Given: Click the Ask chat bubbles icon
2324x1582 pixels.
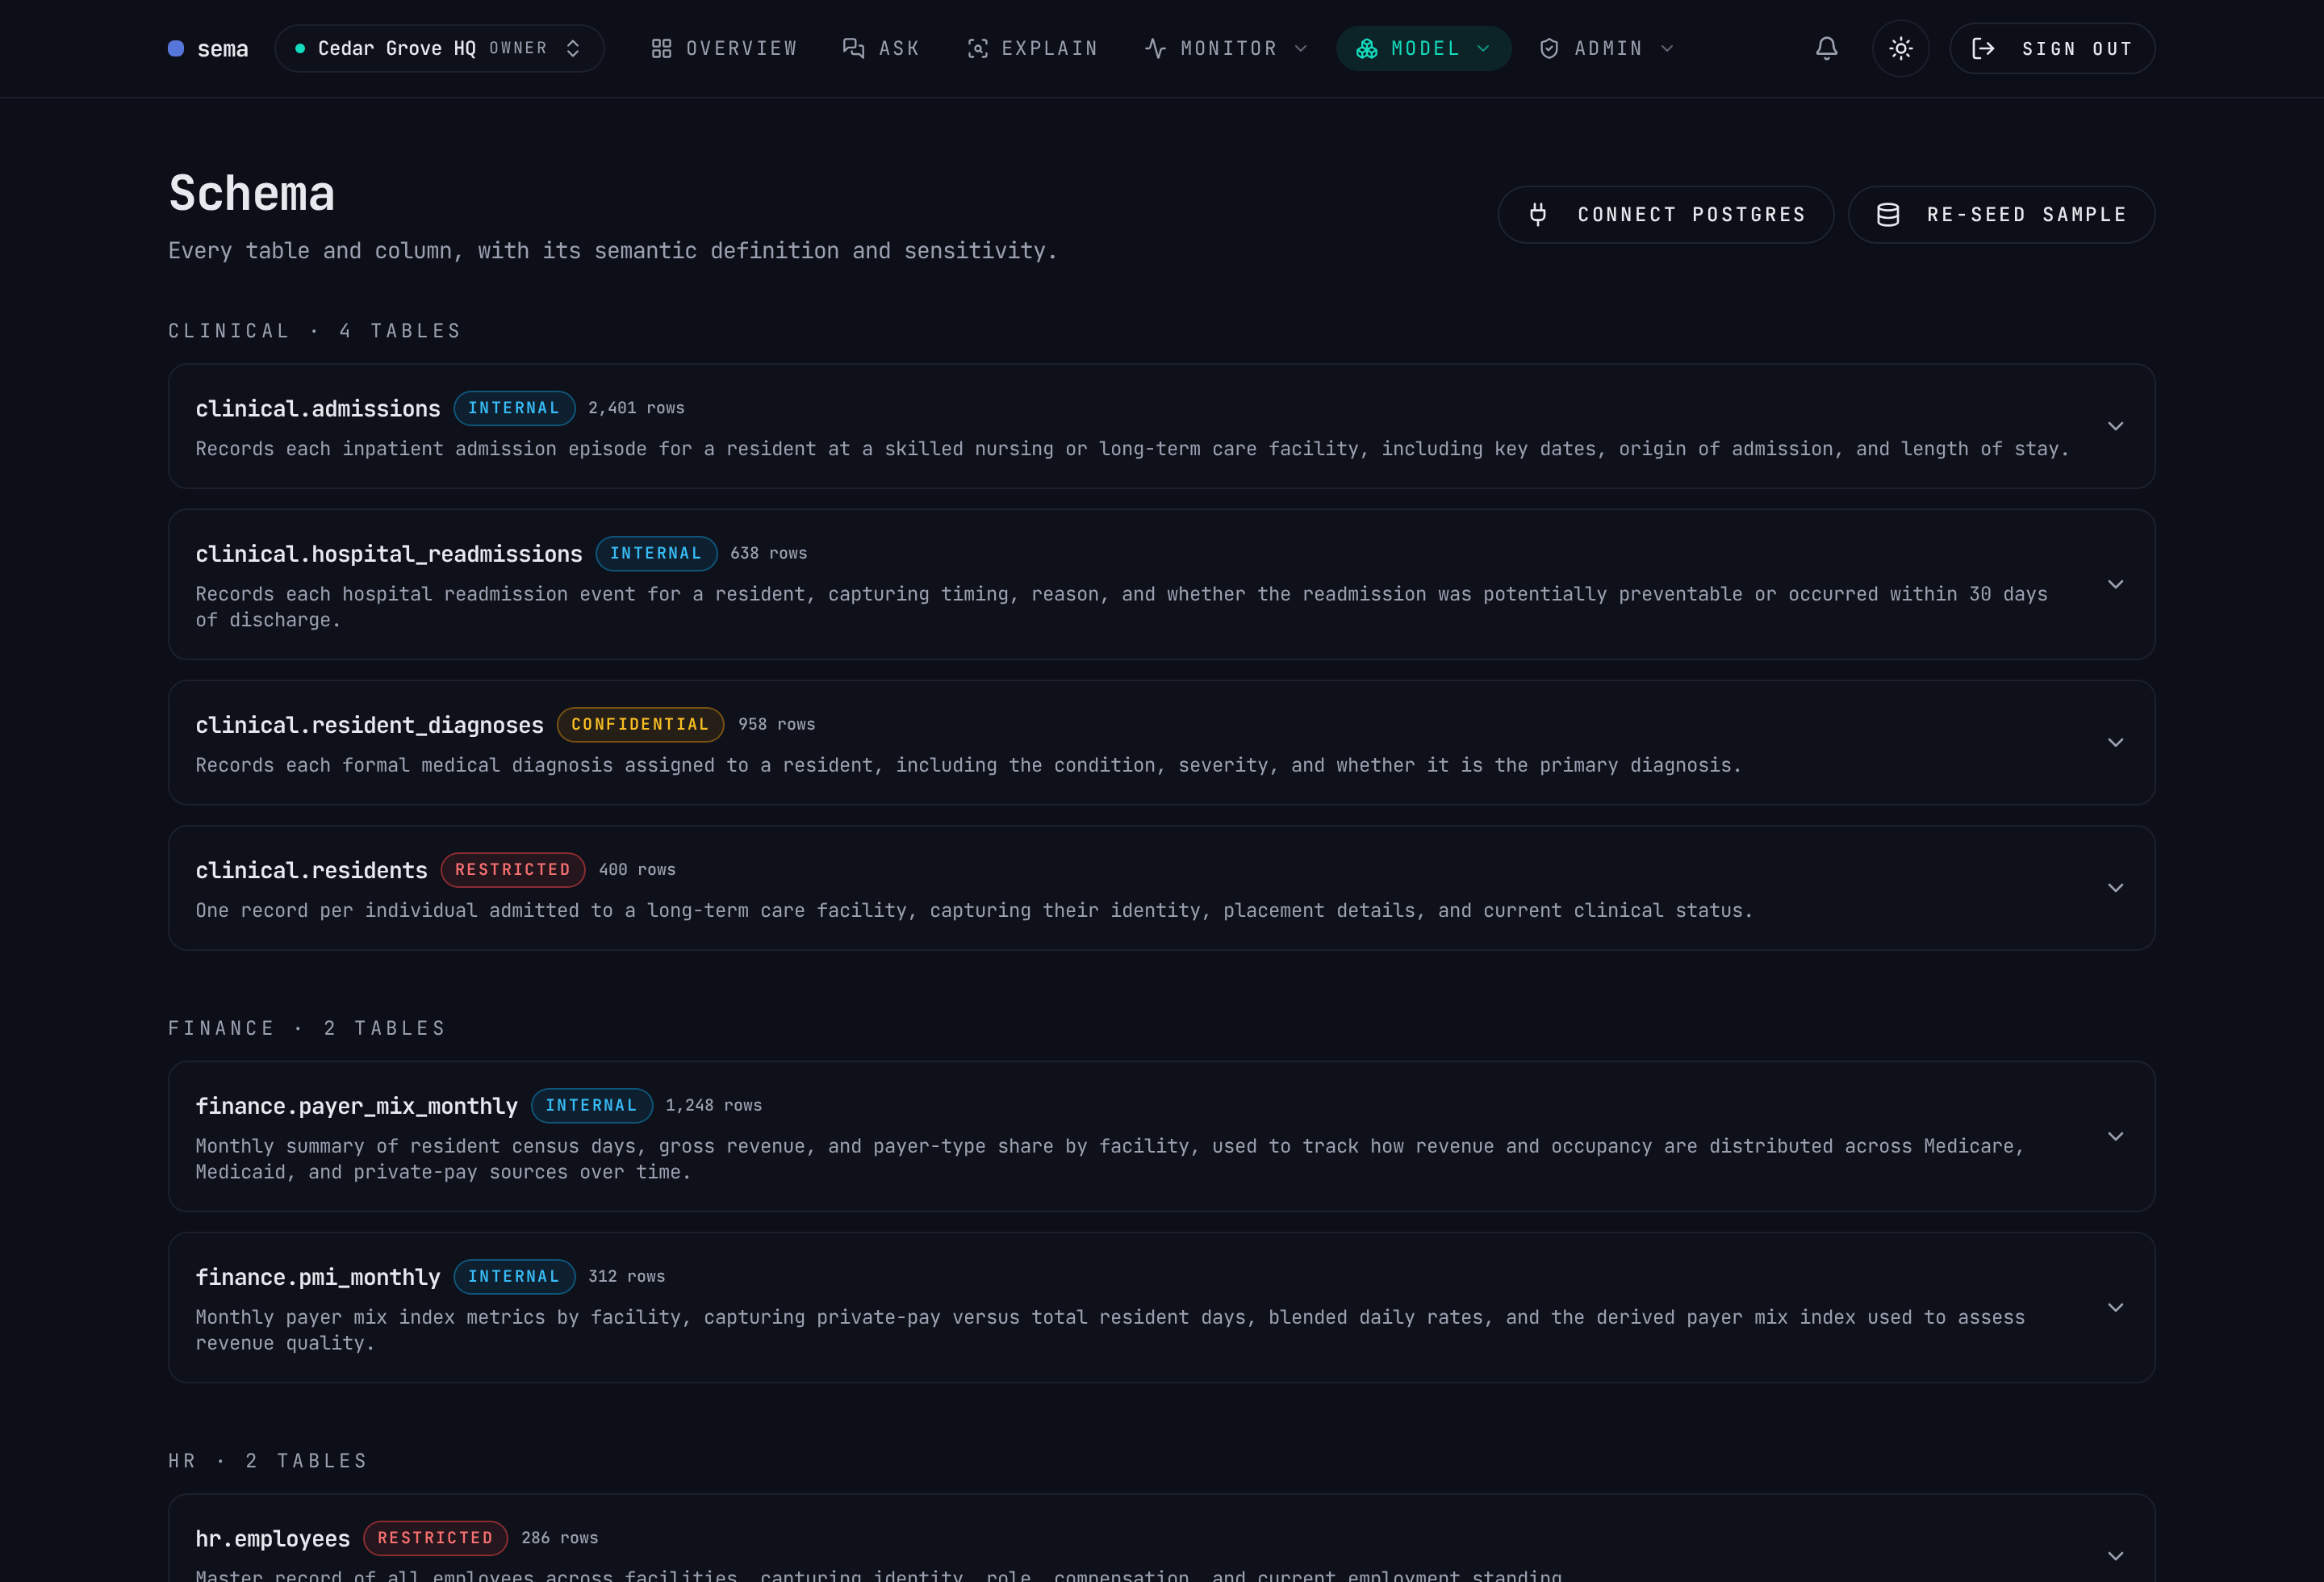Looking at the screenshot, I should click(853, 48).
